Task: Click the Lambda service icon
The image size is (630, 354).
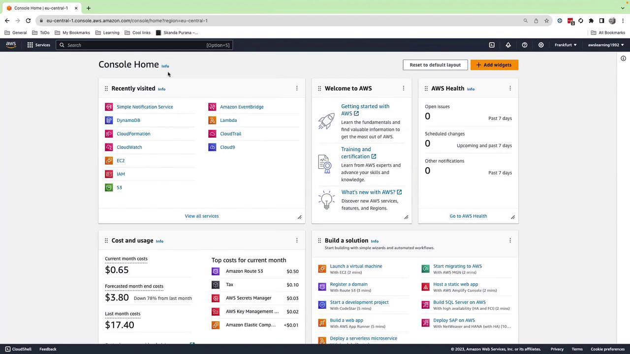Action: click(212, 120)
